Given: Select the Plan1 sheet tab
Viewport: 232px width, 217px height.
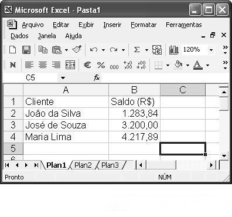Looking at the screenshot, I should coord(56,165).
